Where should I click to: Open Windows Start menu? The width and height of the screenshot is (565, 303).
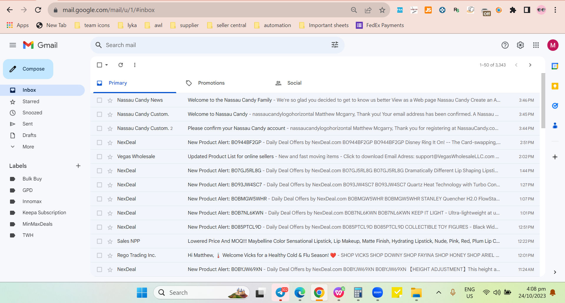[x=142, y=292]
